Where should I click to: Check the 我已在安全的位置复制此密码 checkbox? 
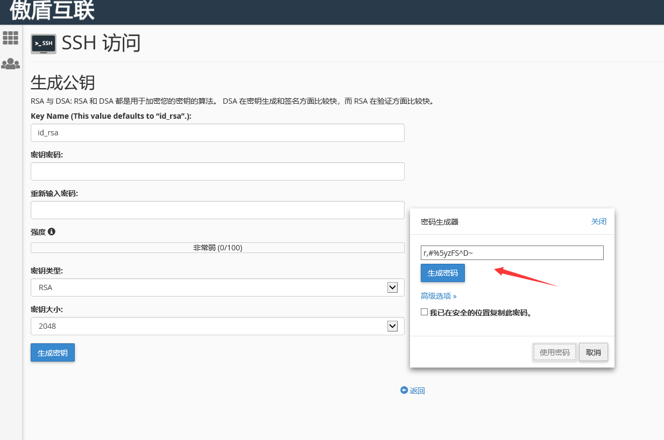(x=425, y=312)
